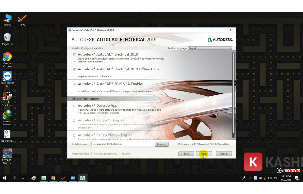This screenshot has height=194, width=303.
Task: Check Autodesk ReCap Photo - English checkbox
Action: point(74,135)
